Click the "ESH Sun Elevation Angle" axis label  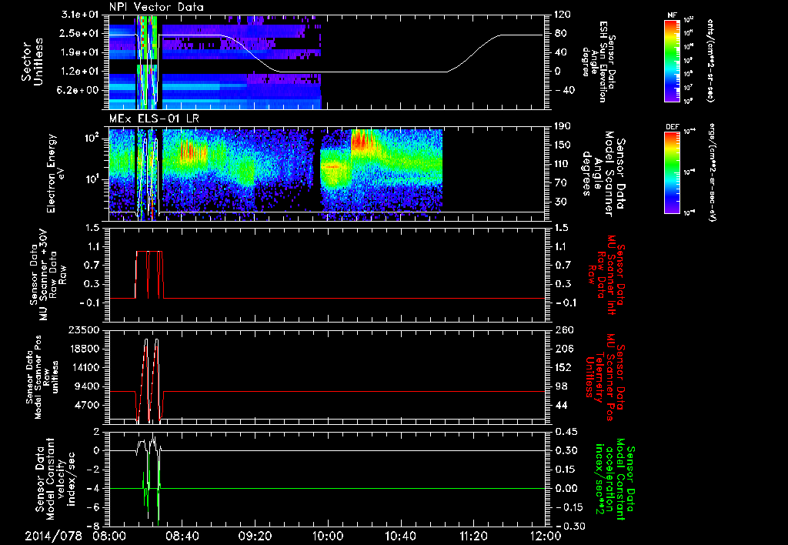click(599, 62)
